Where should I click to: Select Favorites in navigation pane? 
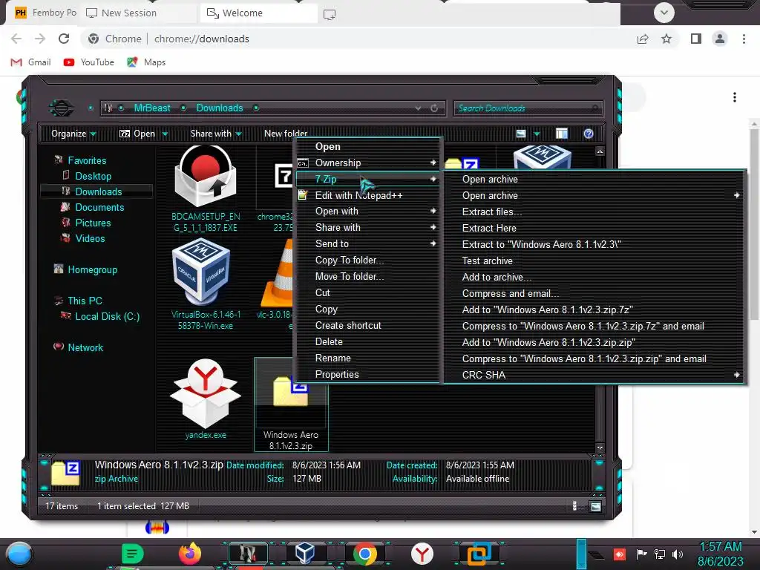click(87, 160)
